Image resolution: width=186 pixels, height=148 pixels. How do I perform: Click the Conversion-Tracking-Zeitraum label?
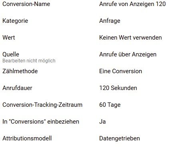click(x=42, y=105)
